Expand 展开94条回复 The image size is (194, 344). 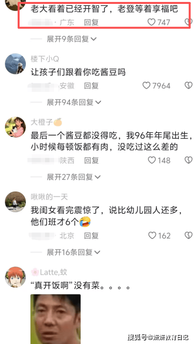tap(74, 102)
